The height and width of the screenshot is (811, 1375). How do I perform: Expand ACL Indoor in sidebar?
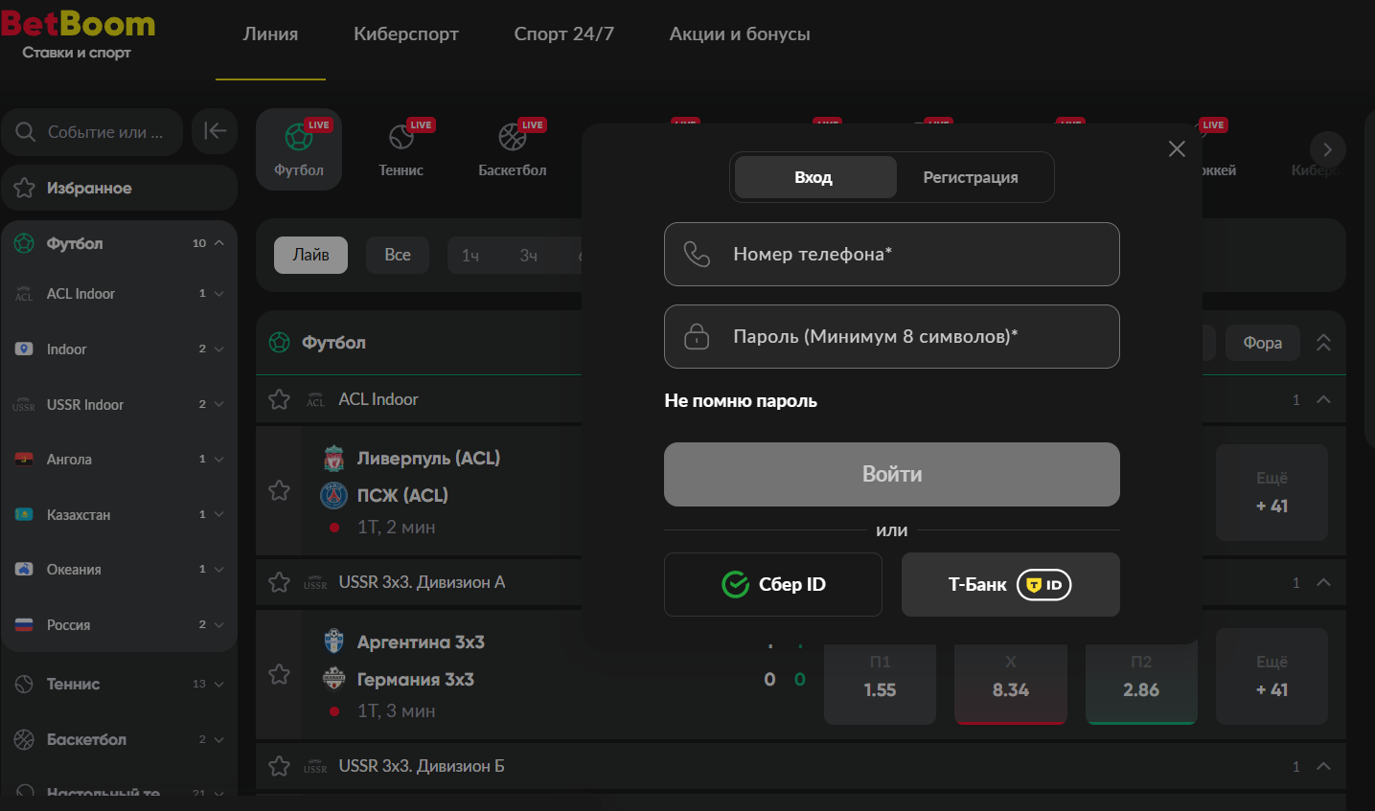point(219,294)
